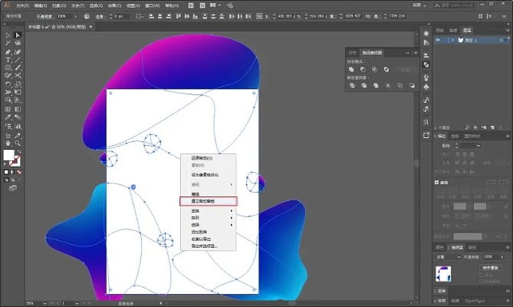Expand Layer 1 with the chevron
This screenshot has height=307, width=513.
(452, 40)
